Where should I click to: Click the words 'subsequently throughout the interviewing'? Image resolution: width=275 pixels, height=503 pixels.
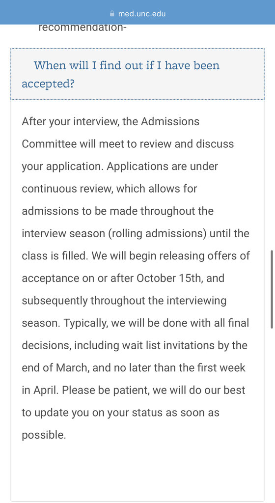tap(124, 301)
